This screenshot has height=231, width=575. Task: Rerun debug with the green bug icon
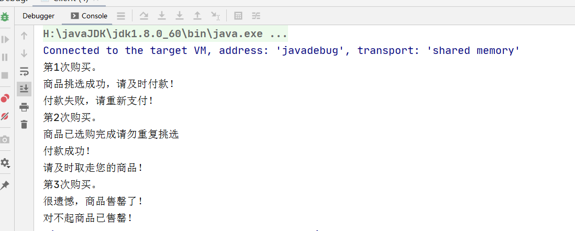(x=5, y=17)
